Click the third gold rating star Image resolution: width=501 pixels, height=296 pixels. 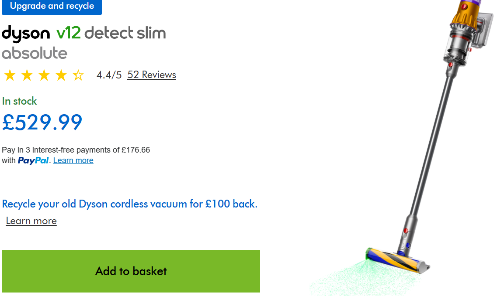point(44,75)
